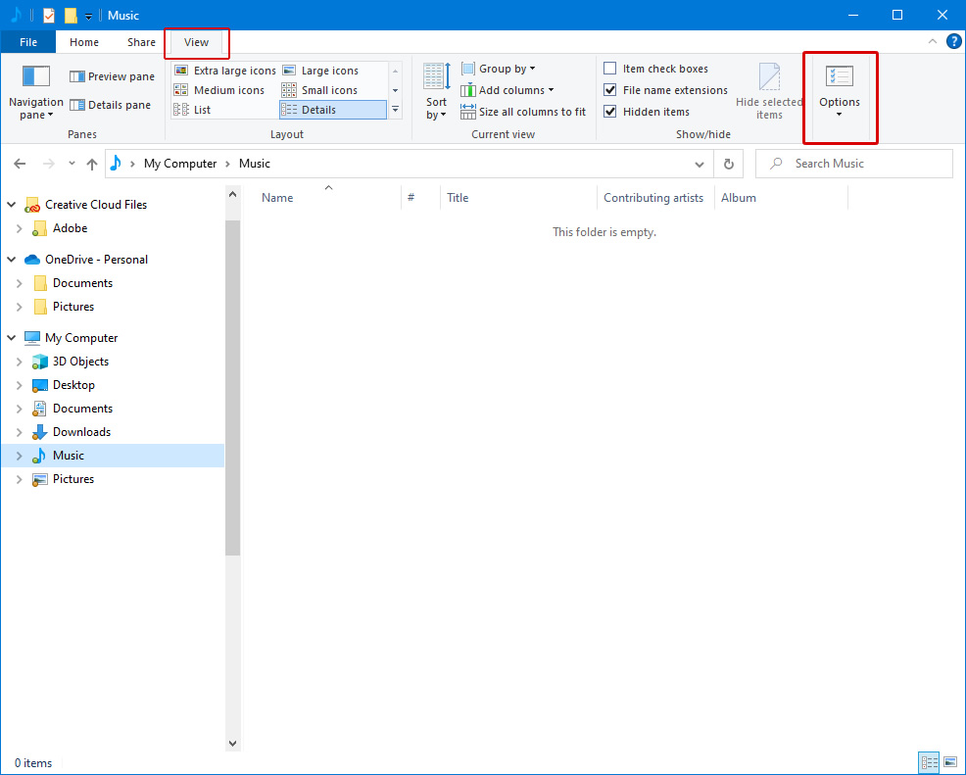Click Size all columns to fit

pos(524,112)
